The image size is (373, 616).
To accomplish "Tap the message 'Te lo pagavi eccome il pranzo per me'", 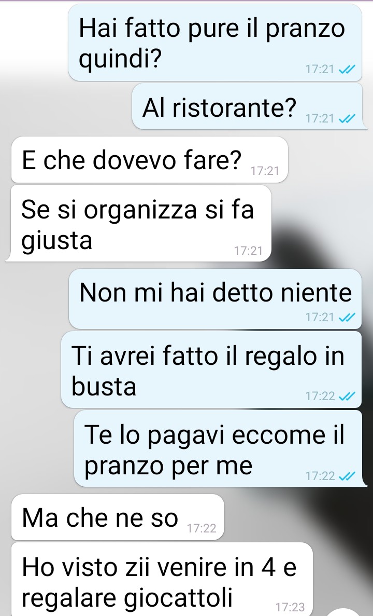I will coord(218,449).
